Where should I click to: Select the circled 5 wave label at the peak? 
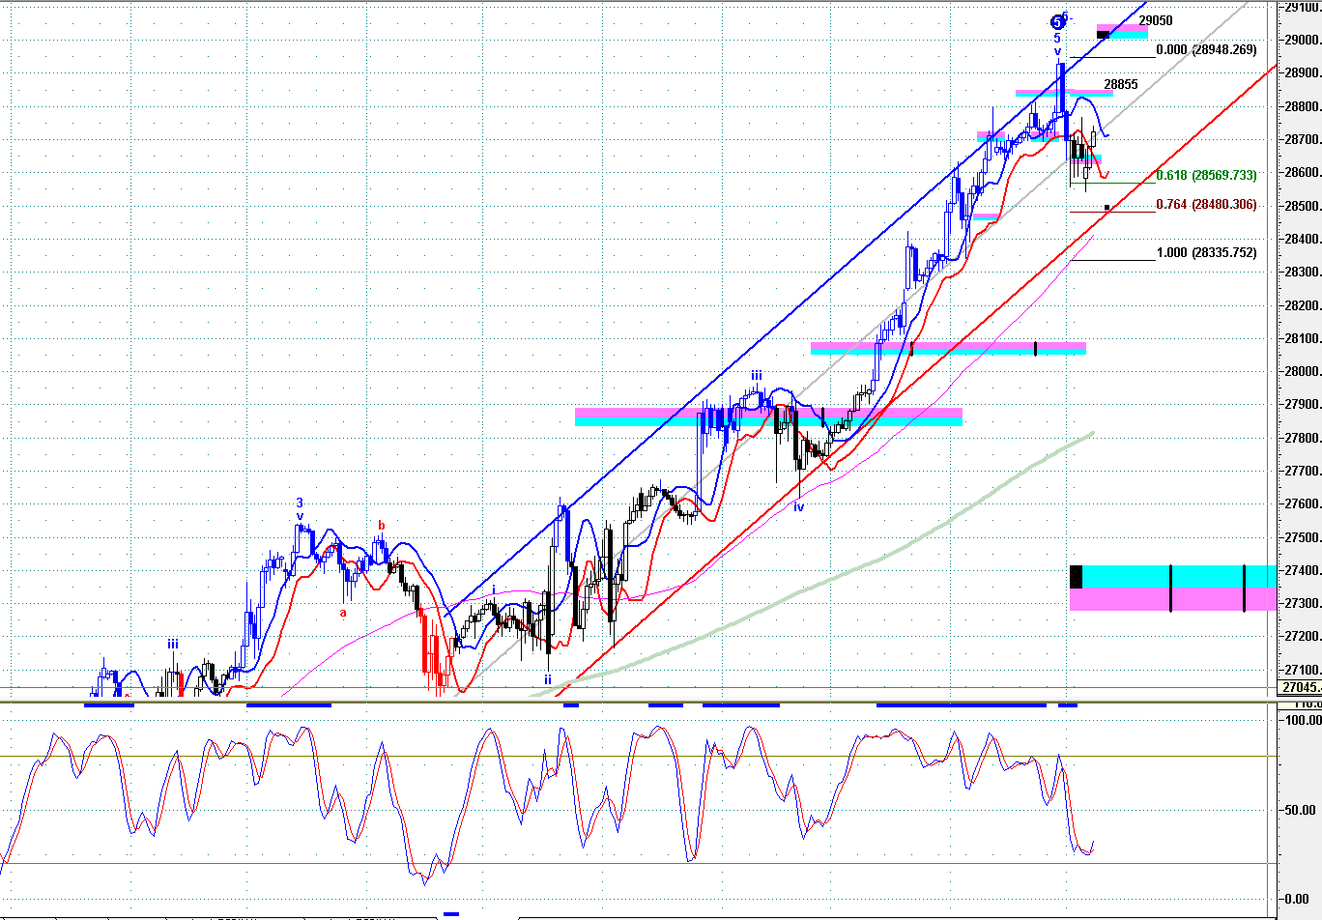pos(1058,21)
